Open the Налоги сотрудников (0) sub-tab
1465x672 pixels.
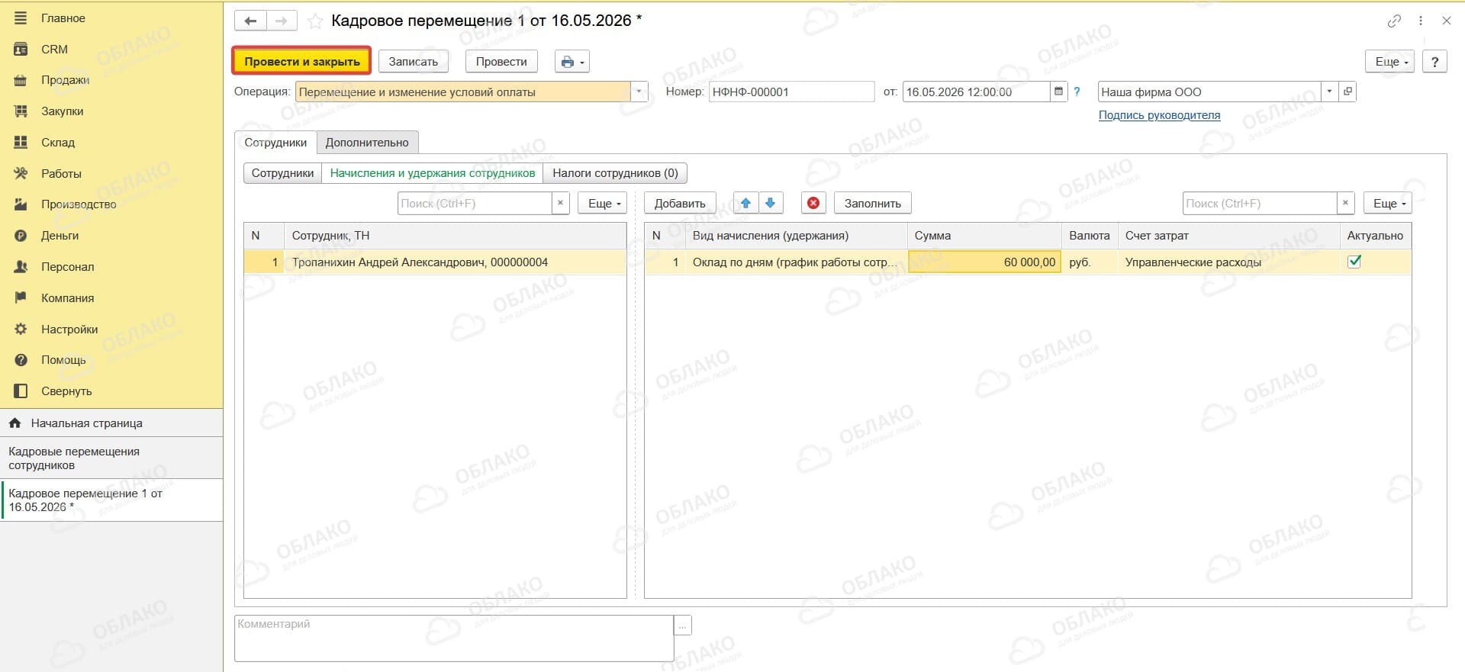tap(615, 173)
